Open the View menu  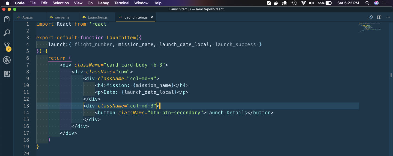[x=78, y=3]
